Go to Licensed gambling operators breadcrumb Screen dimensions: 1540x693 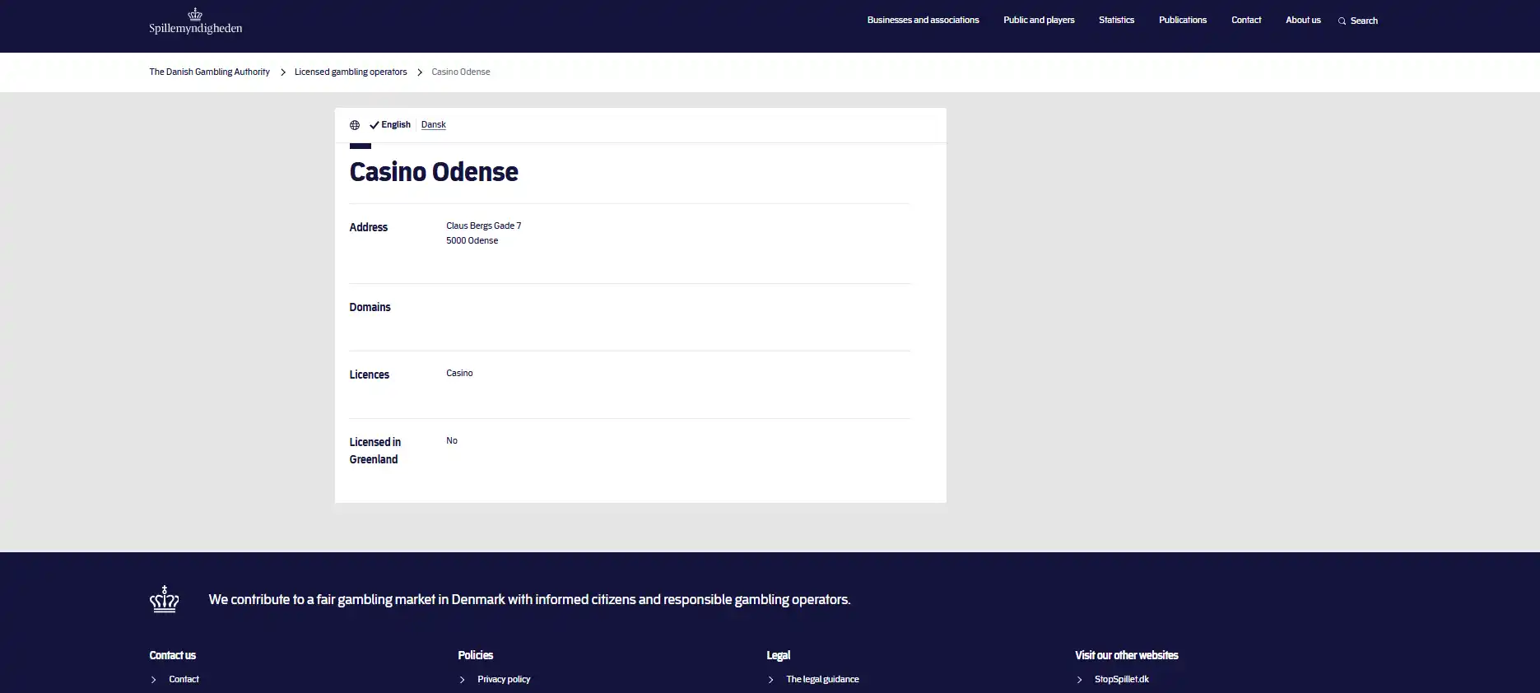click(351, 72)
